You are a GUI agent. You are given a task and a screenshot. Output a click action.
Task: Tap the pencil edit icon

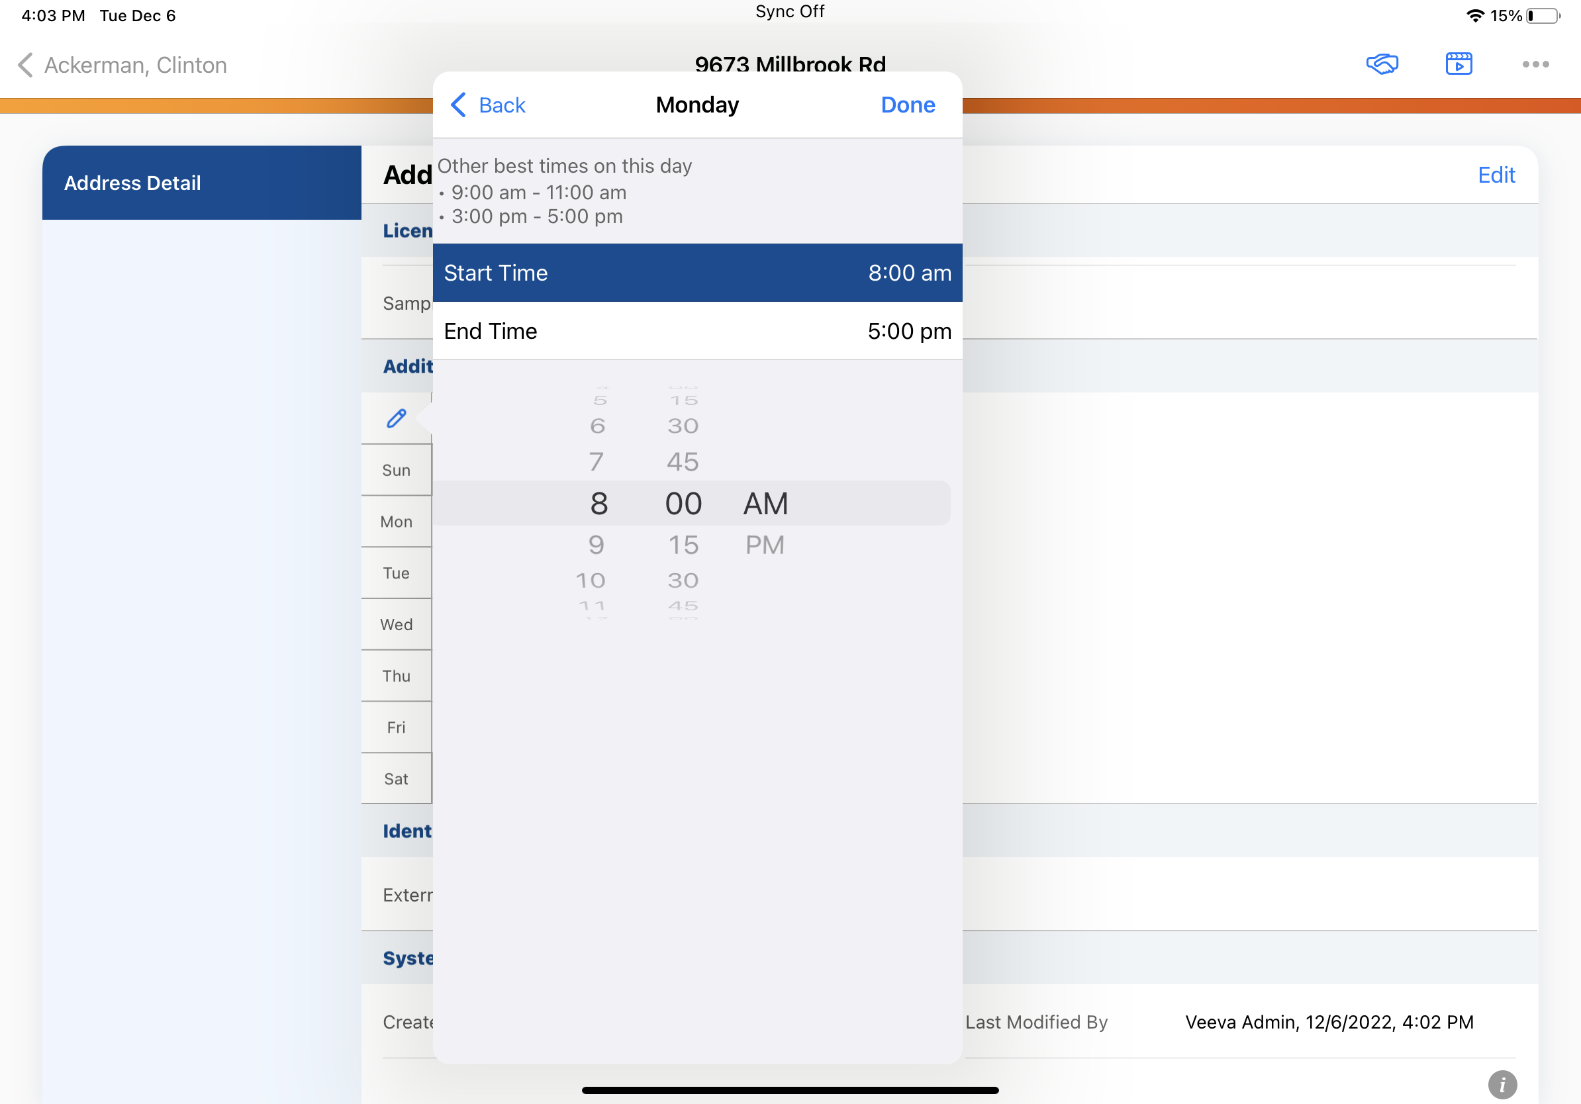pos(397,418)
